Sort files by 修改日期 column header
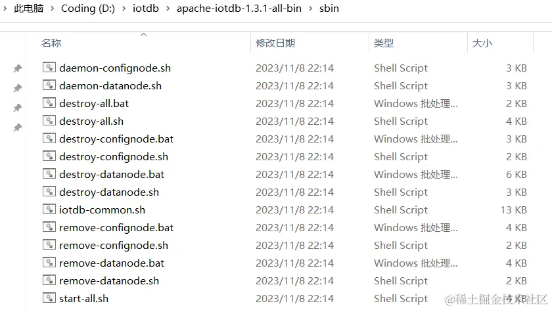 pyautogui.click(x=275, y=43)
